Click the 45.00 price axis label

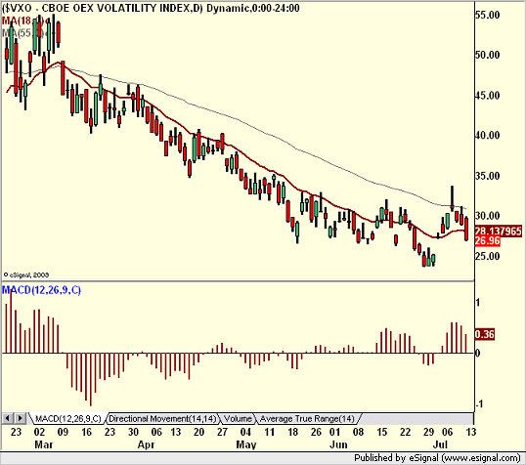(x=488, y=96)
